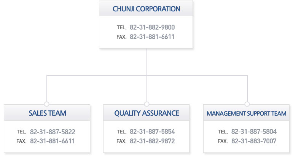
Task: Click Quality Assurance fax 82-31-882-9872
Action: (x=152, y=141)
